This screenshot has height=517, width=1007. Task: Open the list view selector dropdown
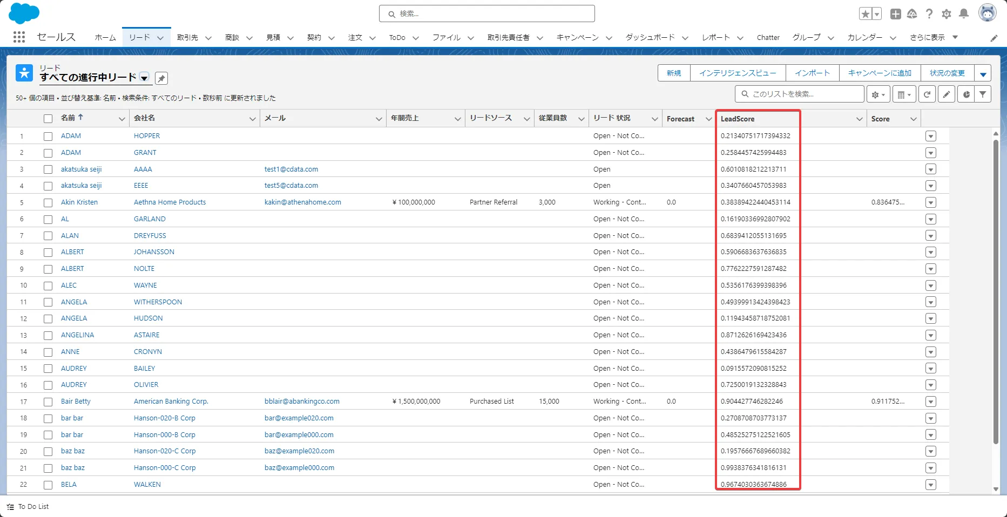pos(144,78)
